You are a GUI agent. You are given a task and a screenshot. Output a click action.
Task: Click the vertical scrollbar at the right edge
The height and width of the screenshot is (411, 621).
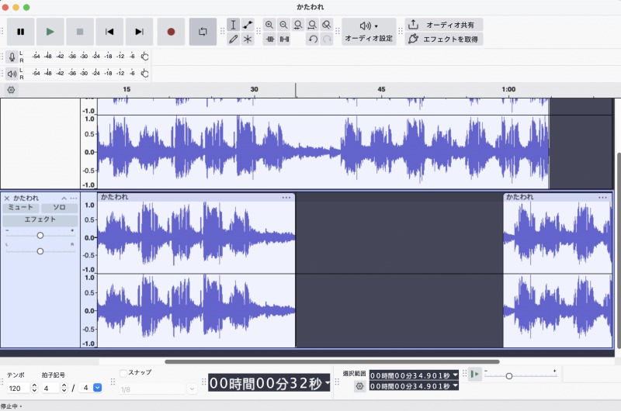619,250
